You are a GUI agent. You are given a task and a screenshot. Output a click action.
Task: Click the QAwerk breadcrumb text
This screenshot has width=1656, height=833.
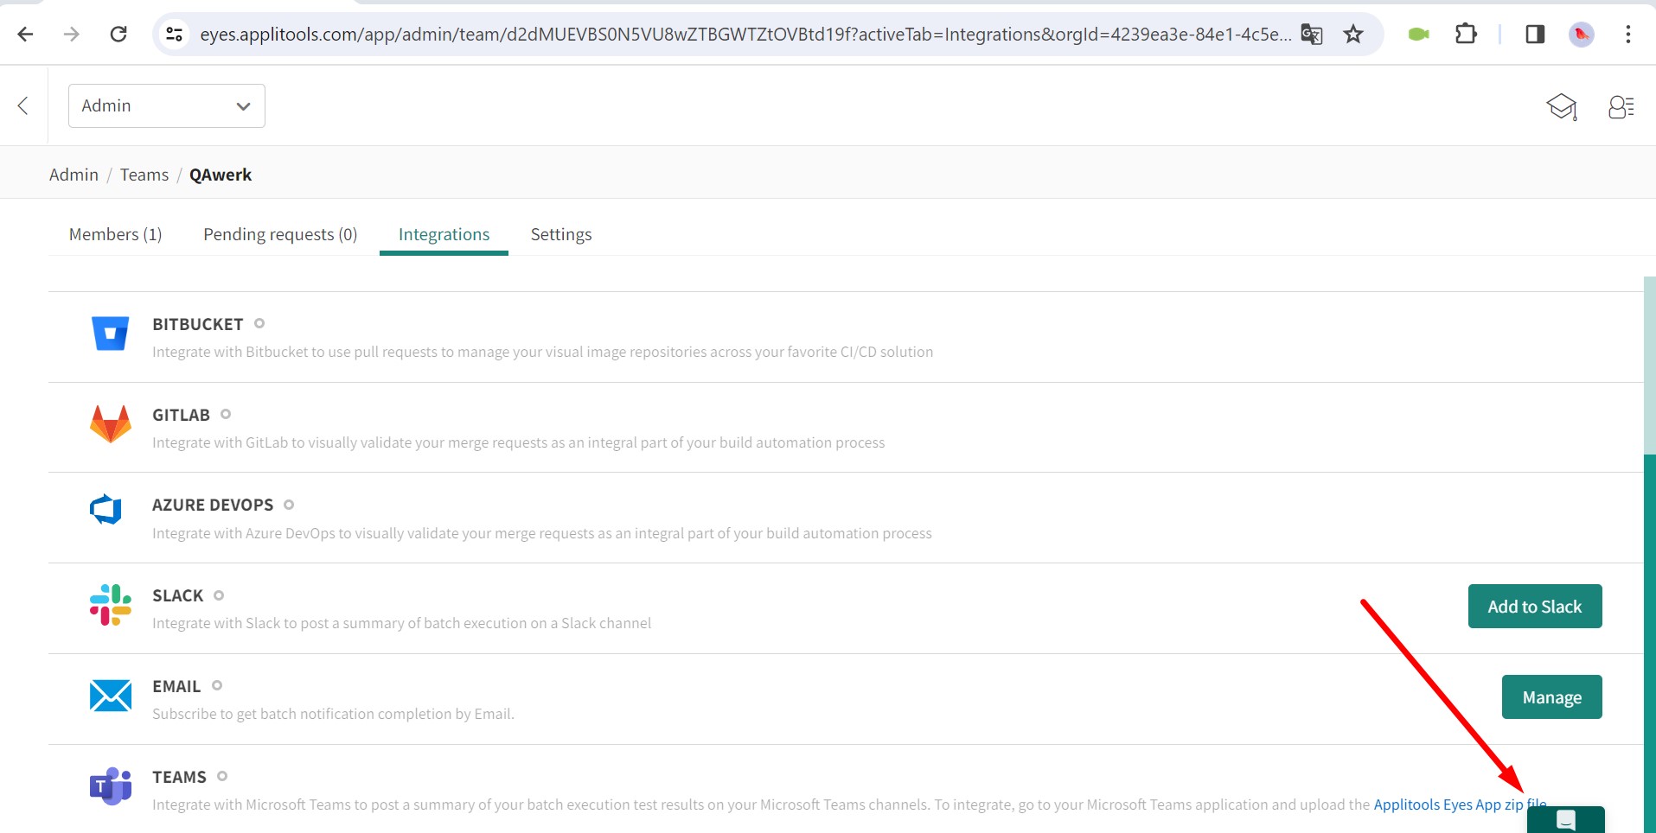point(221,175)
